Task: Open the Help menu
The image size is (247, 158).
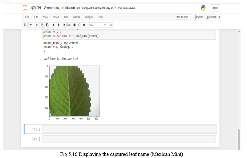Action: tap(101, 17)
